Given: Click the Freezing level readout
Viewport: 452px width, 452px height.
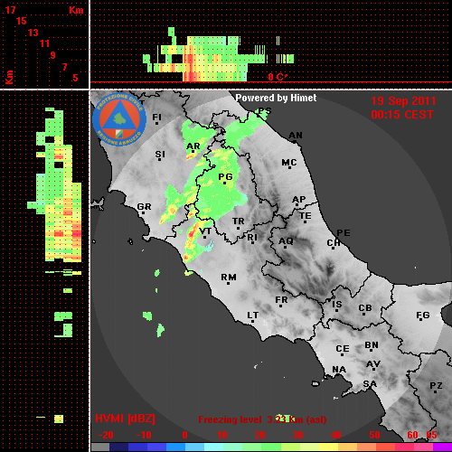Looking at the screenshot, I should pos(262,419).
